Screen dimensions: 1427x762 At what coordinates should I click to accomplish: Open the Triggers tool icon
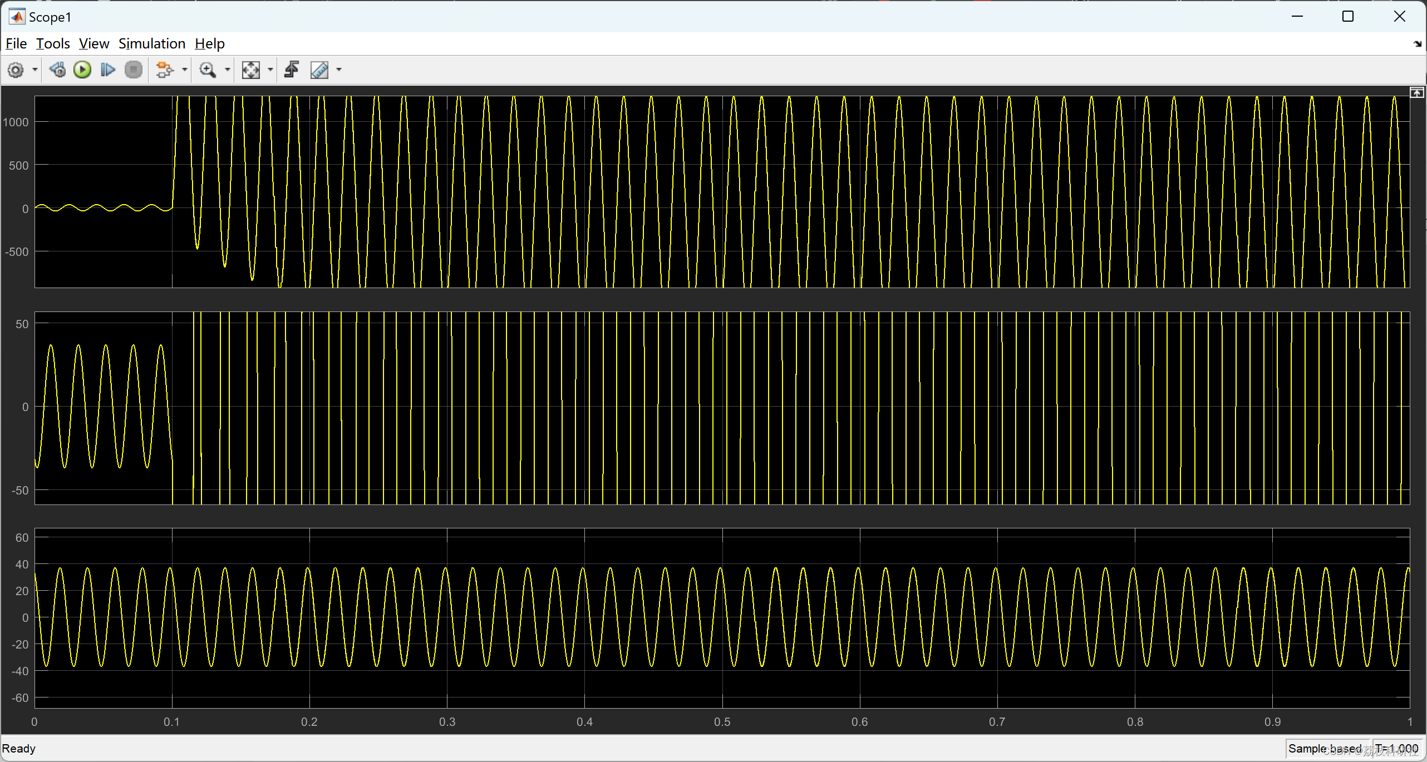coord(292,70)
